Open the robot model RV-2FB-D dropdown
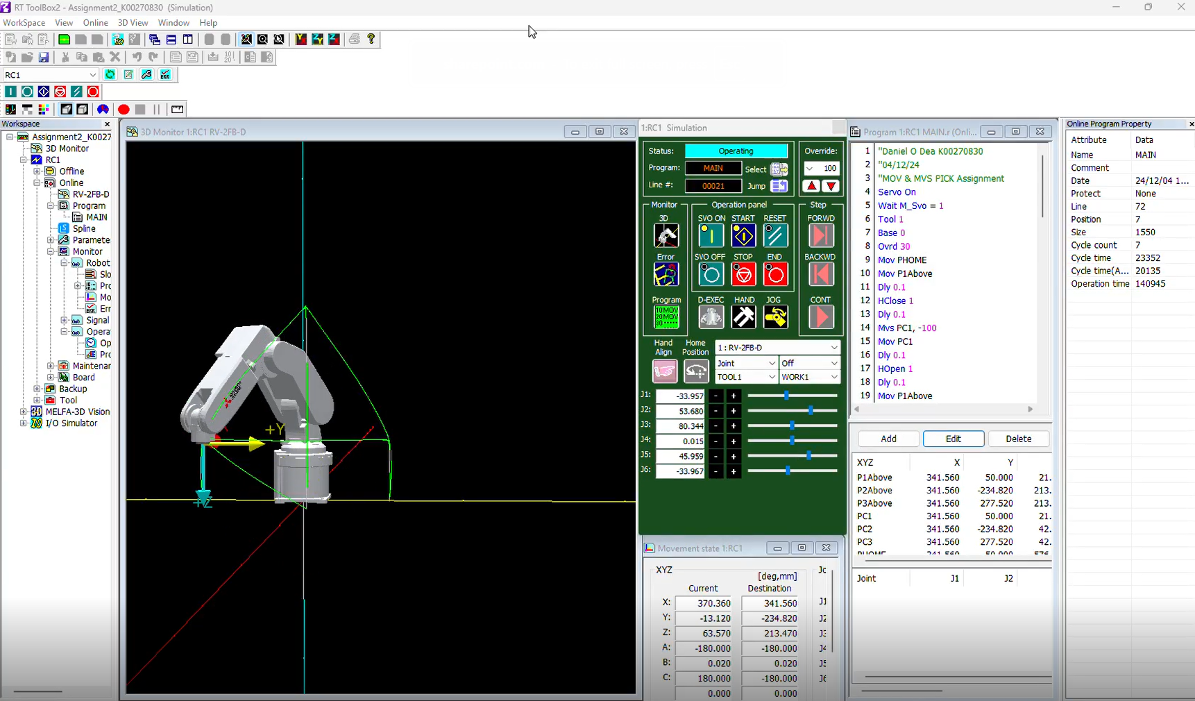 click(x=777, y=348)
